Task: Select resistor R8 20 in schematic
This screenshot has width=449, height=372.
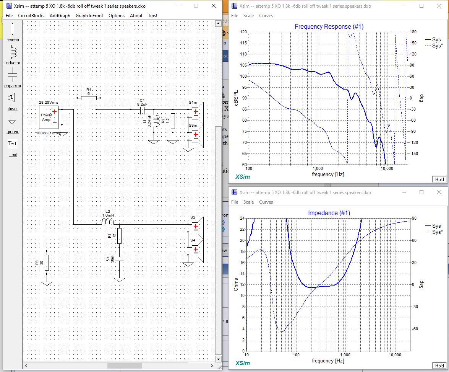Action: 47,263
